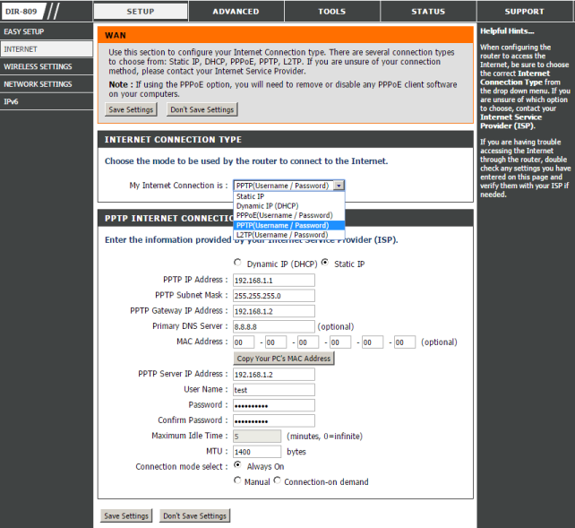Click Password field

pos(274,405)
